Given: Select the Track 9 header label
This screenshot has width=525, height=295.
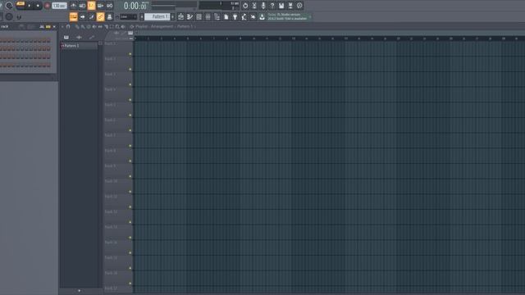Looking at the screenshot, I should (110, 166).
